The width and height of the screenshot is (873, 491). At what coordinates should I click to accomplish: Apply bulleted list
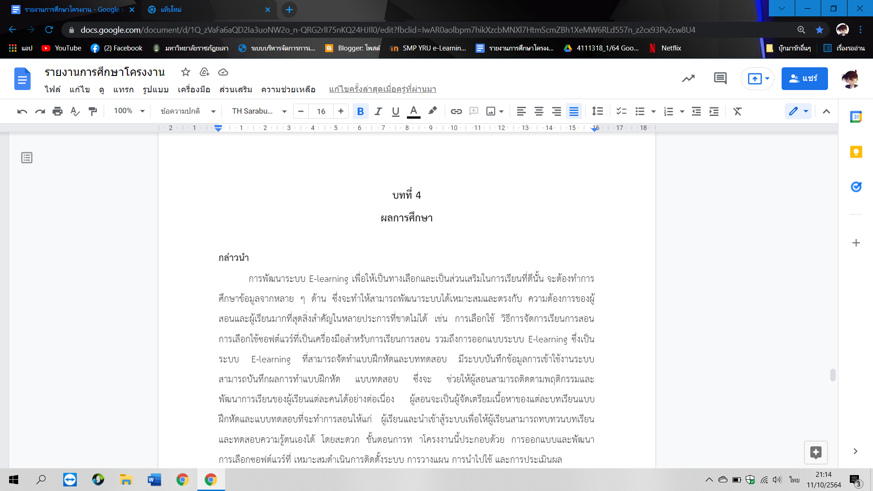tap(640, 111)
